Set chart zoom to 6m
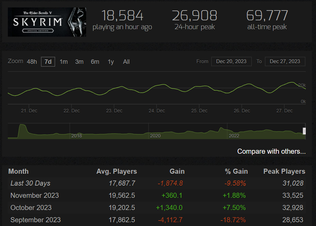This screenshot has height=226, width=316. tap(95, 62)
